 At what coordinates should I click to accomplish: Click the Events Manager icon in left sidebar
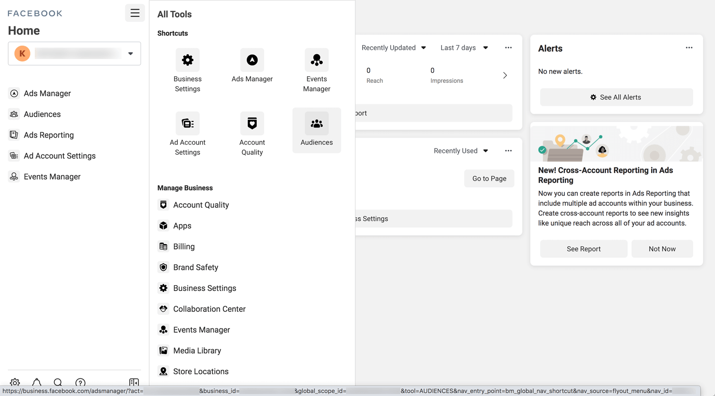coord(14,177)
